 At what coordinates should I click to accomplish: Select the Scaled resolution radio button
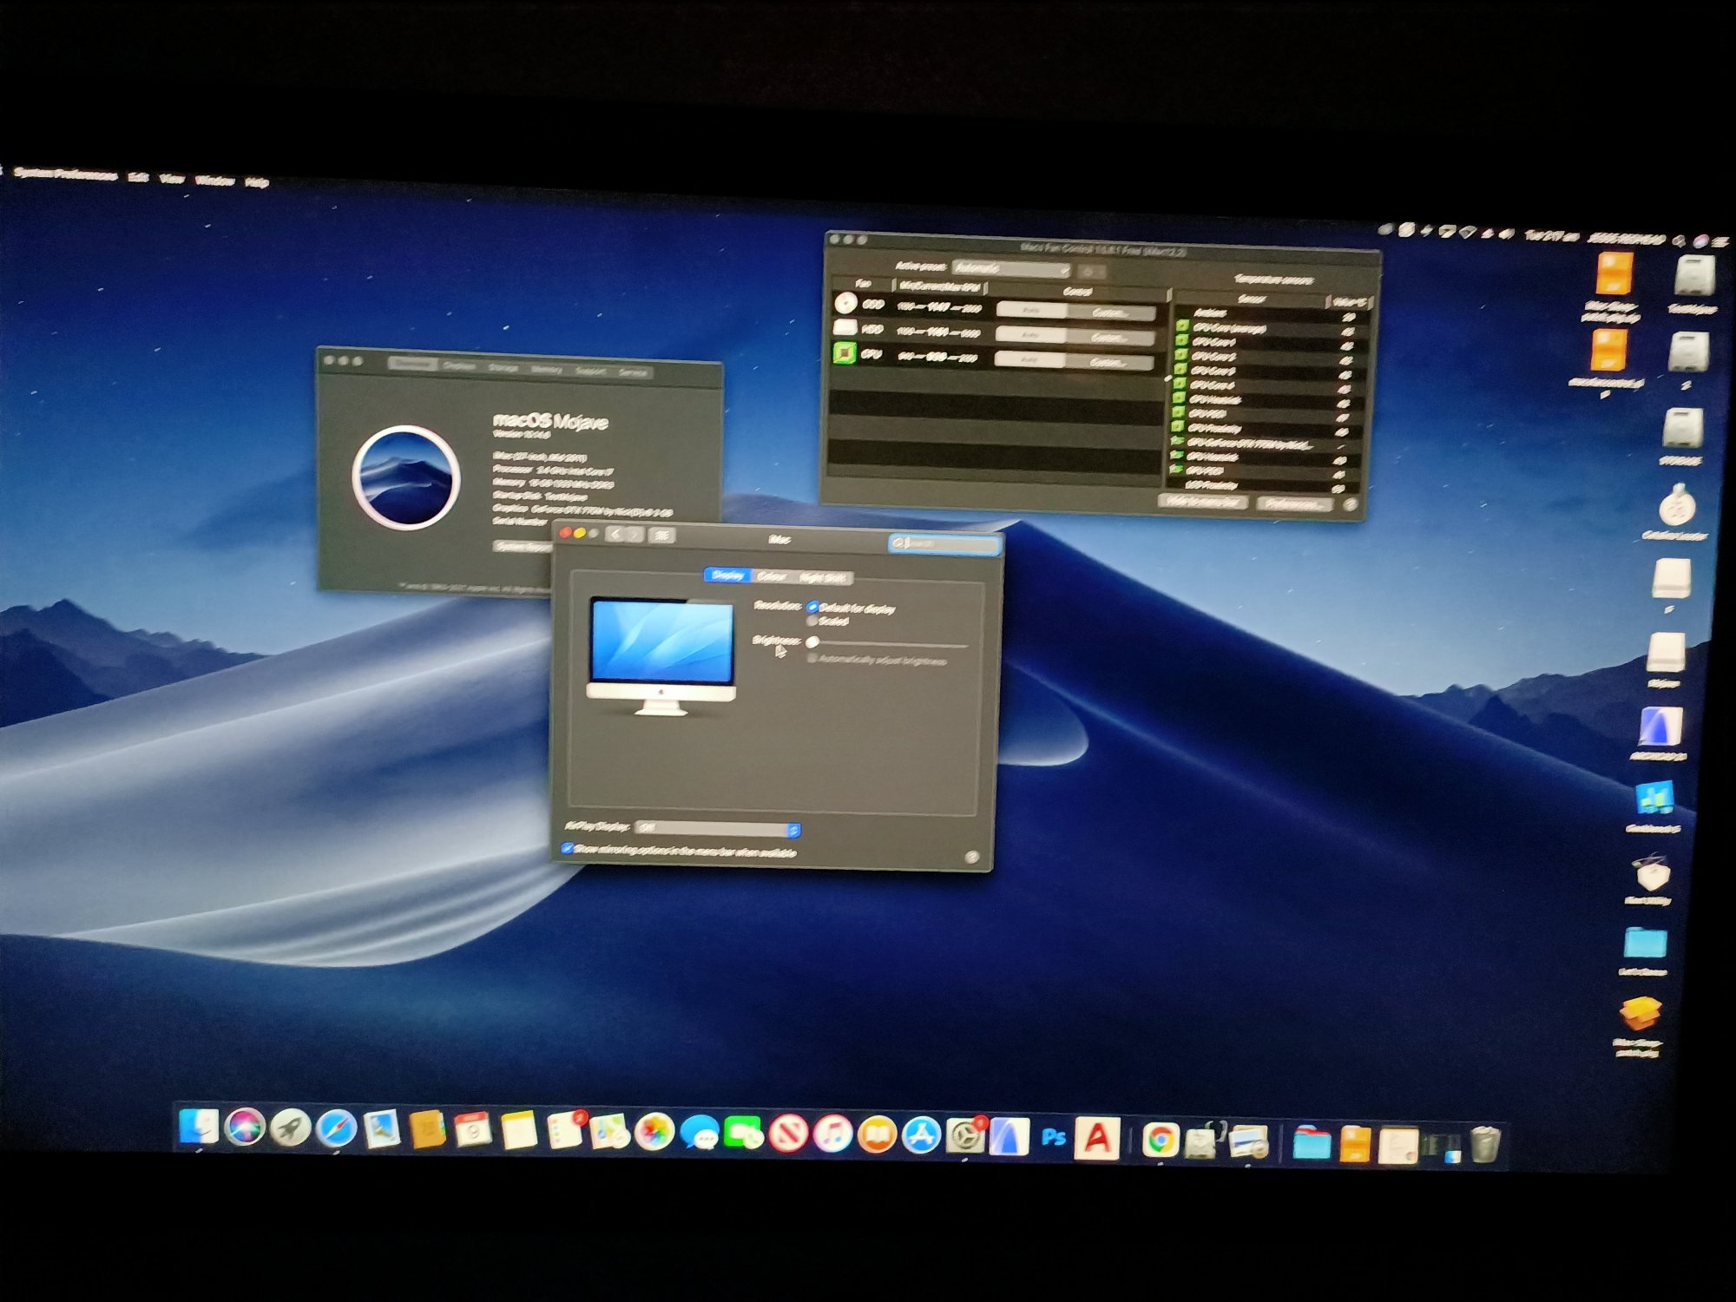point(812,621)
